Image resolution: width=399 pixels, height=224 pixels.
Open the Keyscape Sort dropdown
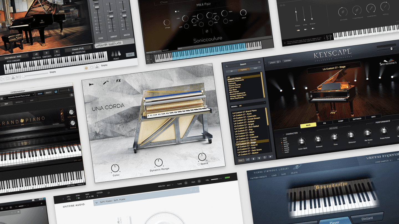(x=241, y=160)
